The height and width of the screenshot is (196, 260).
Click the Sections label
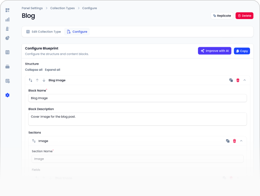coord(35,132)
